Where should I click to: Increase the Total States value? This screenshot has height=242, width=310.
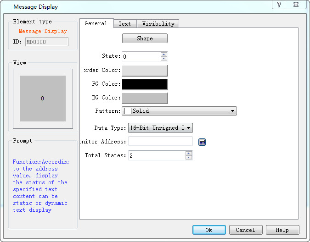pyautogui.click(x=189, y=153)
